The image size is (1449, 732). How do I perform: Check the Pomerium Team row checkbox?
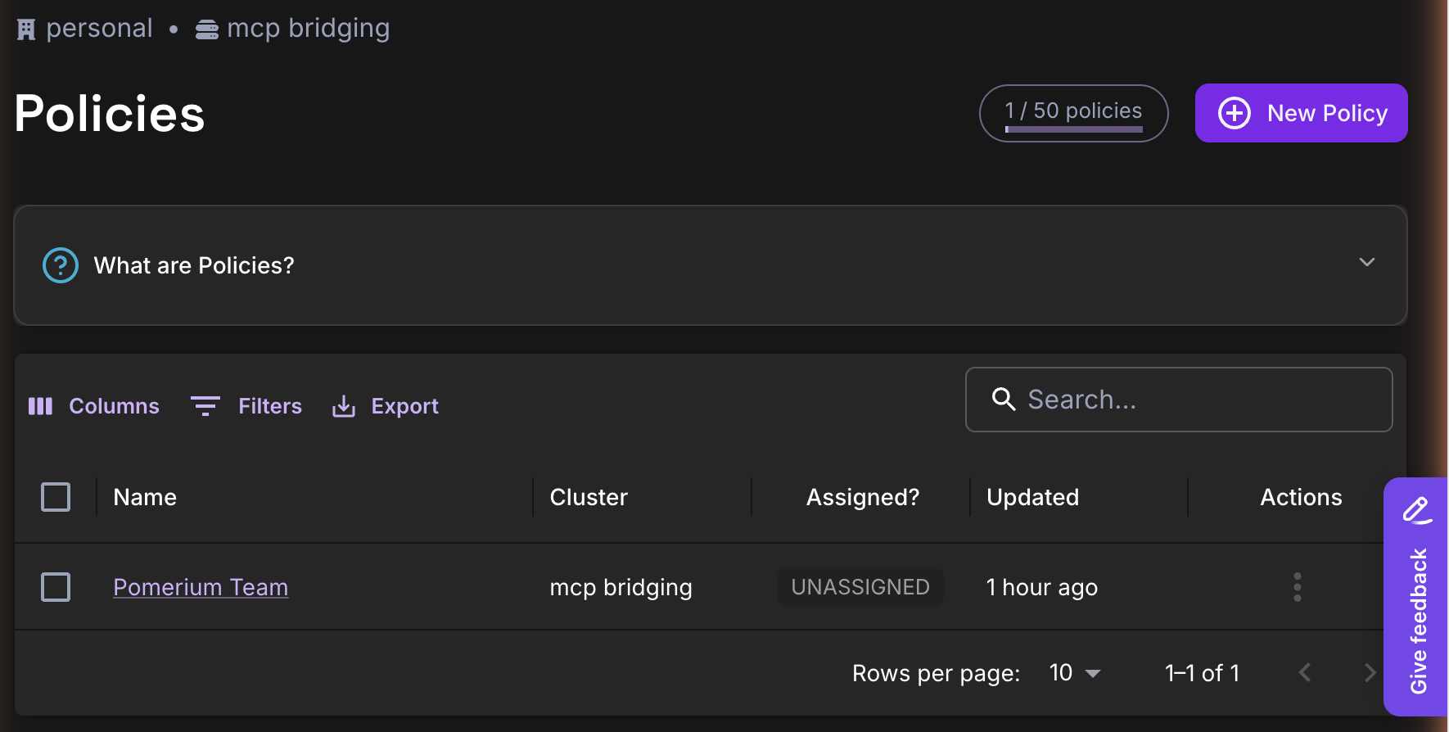coord(56,587)
